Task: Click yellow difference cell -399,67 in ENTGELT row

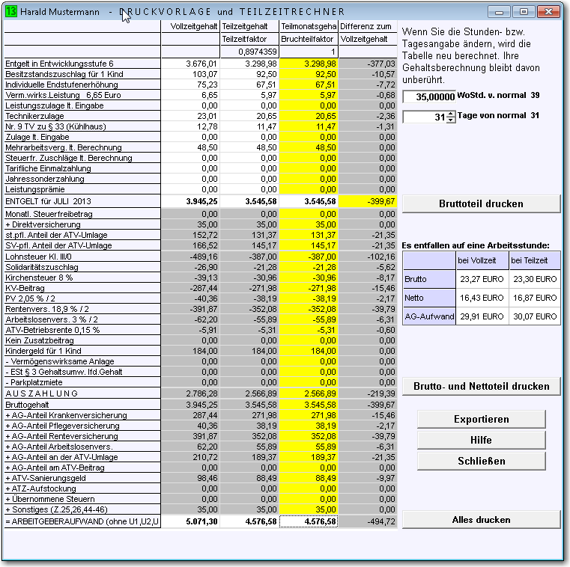Action: click(x=368, y=201)
